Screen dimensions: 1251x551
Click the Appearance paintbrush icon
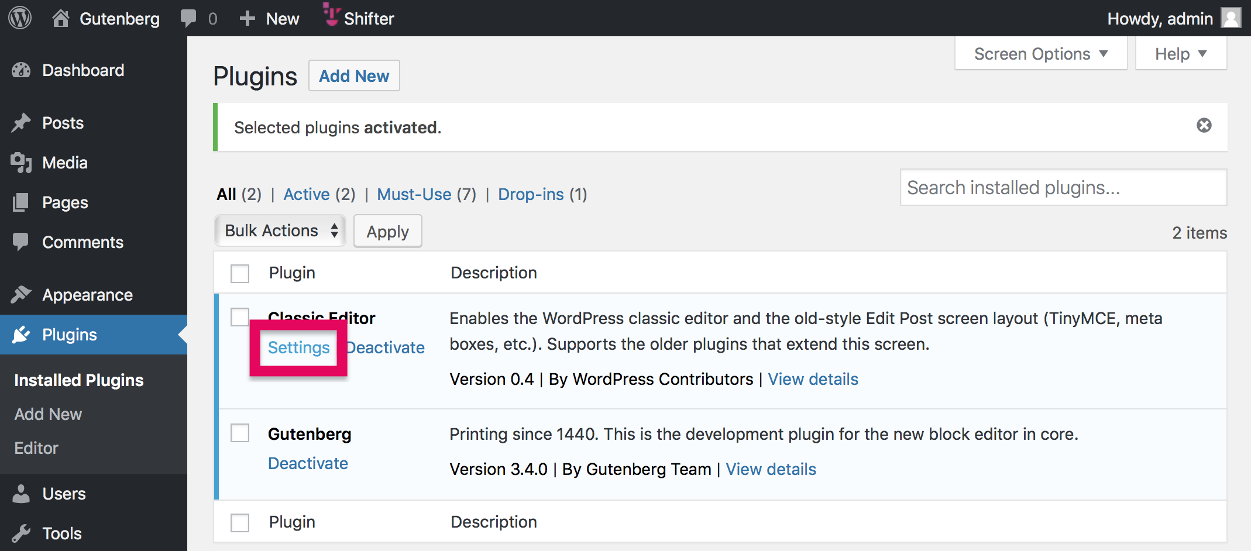(21, 294)
